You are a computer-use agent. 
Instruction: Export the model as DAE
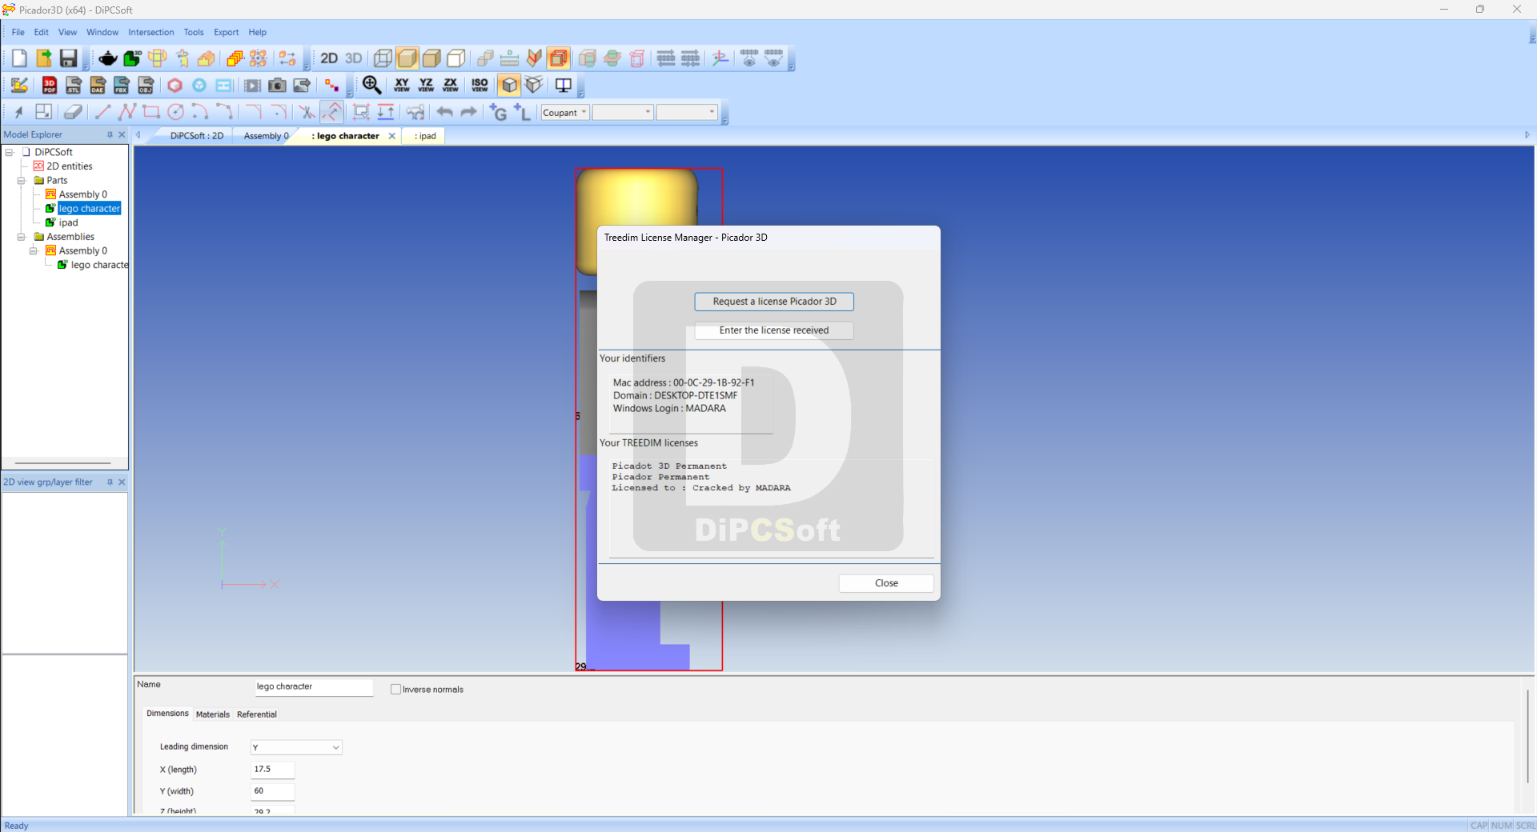click(98, 86)
